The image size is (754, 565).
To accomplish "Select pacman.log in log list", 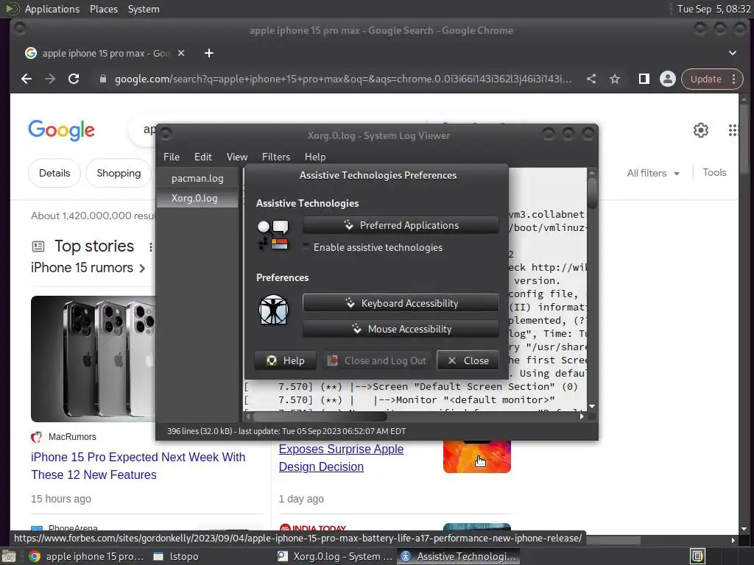I will pos(197,178).
